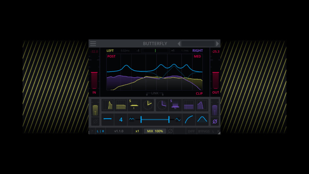Click the MED mode label
309x174 pixels.
coord(197,56)
